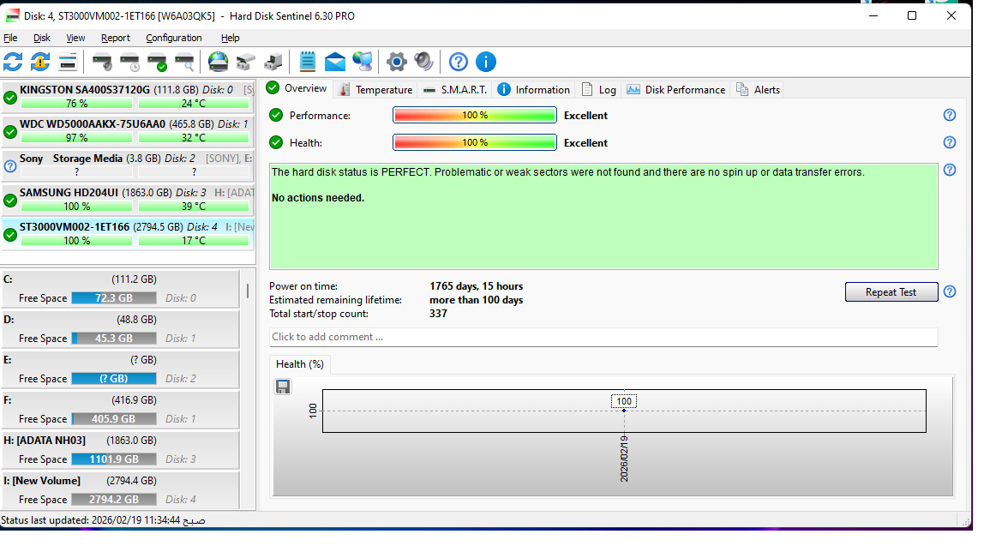Click the blue refresh arrows toolbar icon

tap(13, 62)
